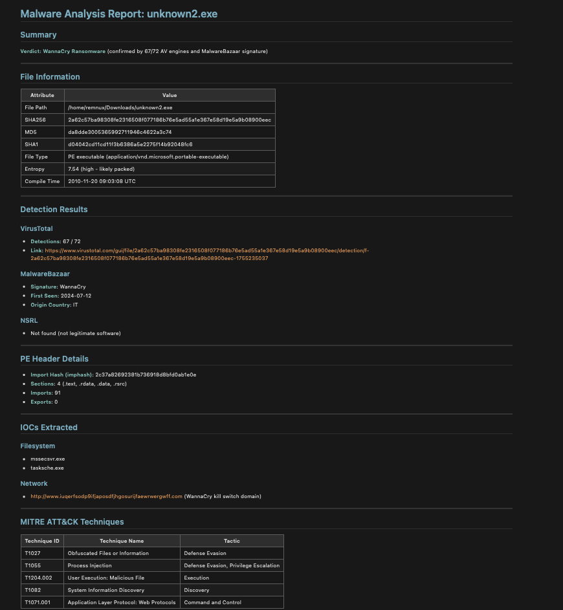Select the MD5 hash value cell
This screenshot has height=610, width=563.
point(119,132)
